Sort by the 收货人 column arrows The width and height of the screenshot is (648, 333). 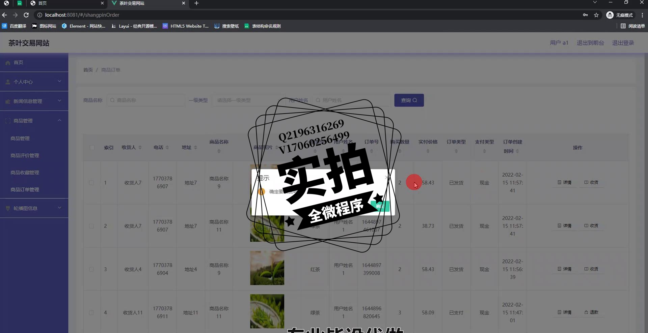point(140,148)
